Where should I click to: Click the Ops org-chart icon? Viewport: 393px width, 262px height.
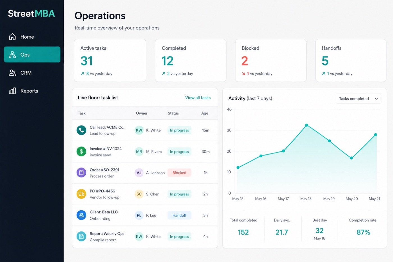pos(12,55)
